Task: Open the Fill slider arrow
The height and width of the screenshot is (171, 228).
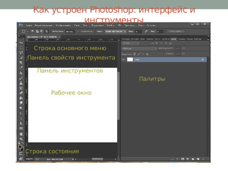Action: click(x=183, y=54)
